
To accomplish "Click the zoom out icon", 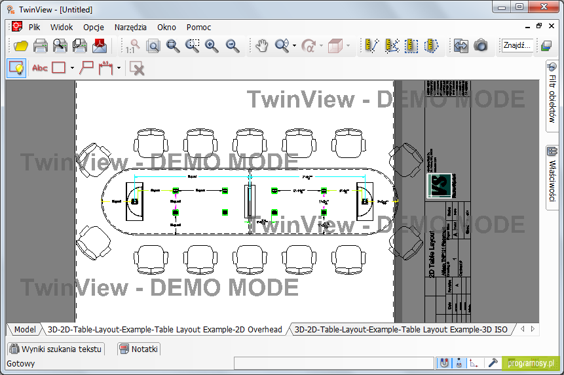I will pos(233,46).
